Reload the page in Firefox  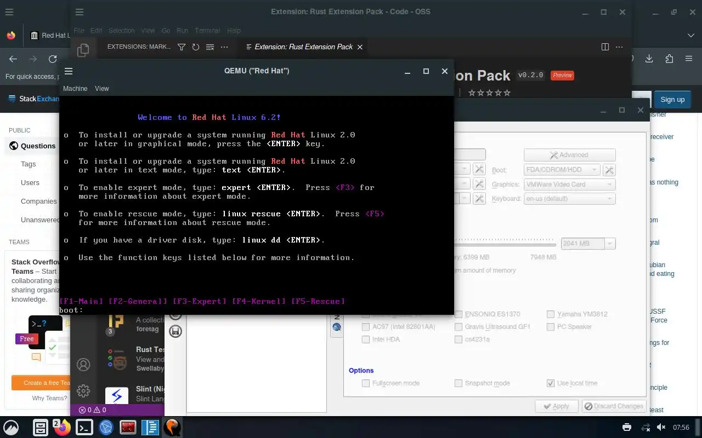click(53, 59)
